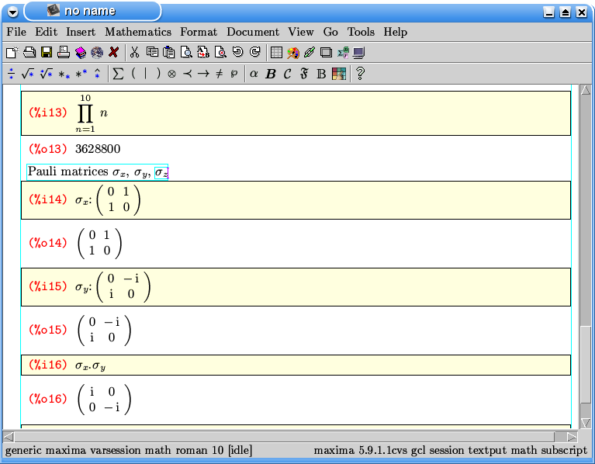
Task: Undo the last action
Action: (x=238, y=52)
